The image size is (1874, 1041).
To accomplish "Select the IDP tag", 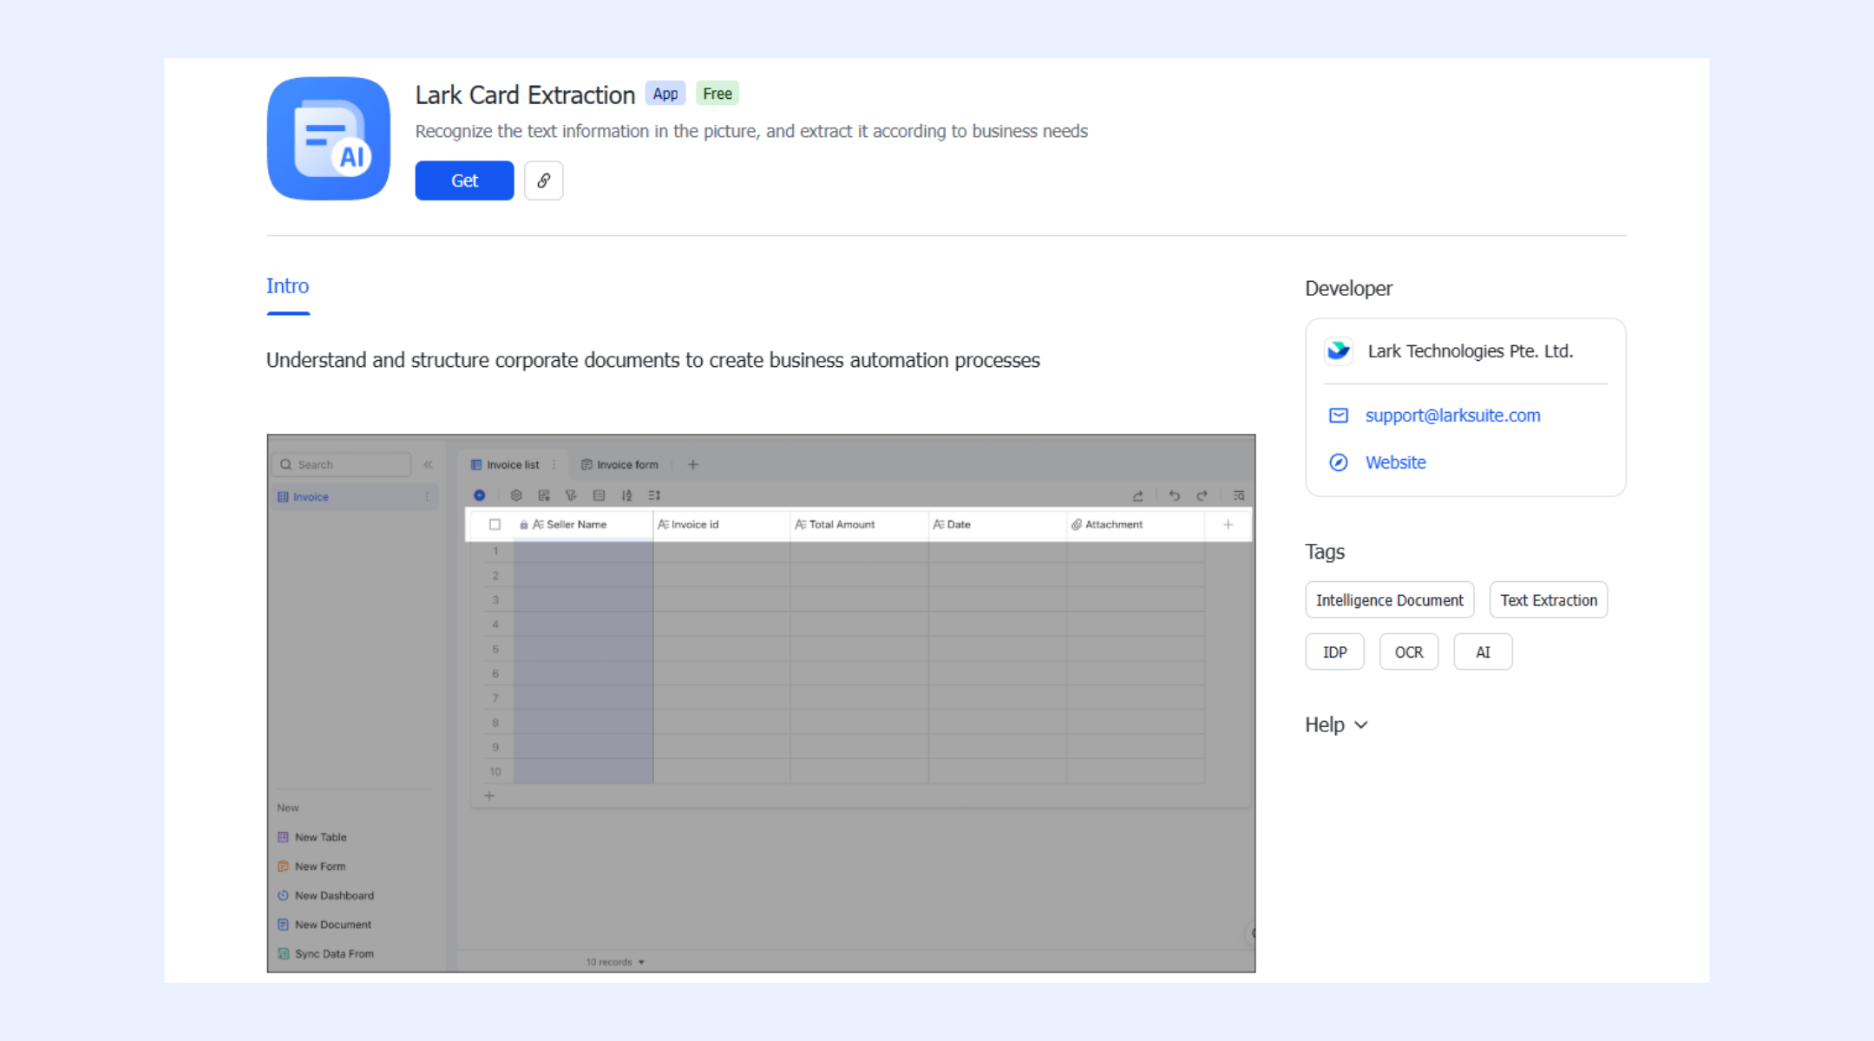I will pyautogui.click(x=1335, y=652).
